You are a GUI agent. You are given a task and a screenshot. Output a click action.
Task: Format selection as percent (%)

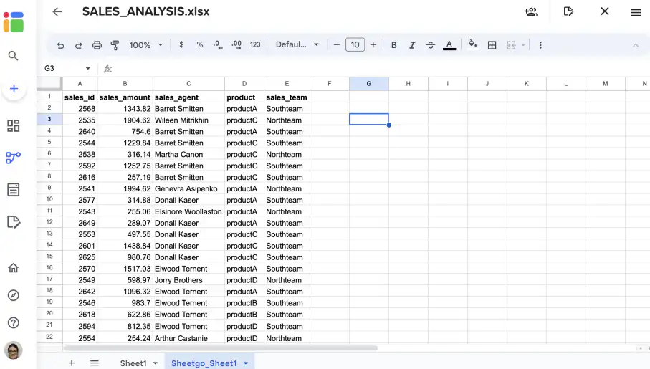(x=200, y=44)
